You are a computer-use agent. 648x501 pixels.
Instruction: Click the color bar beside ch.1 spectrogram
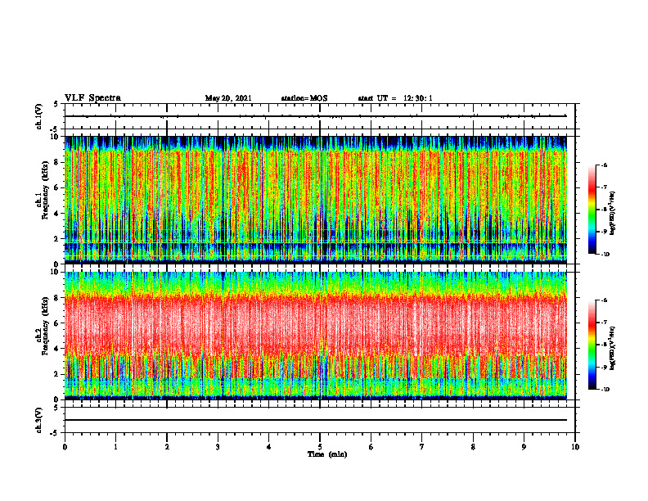[592, 210]
